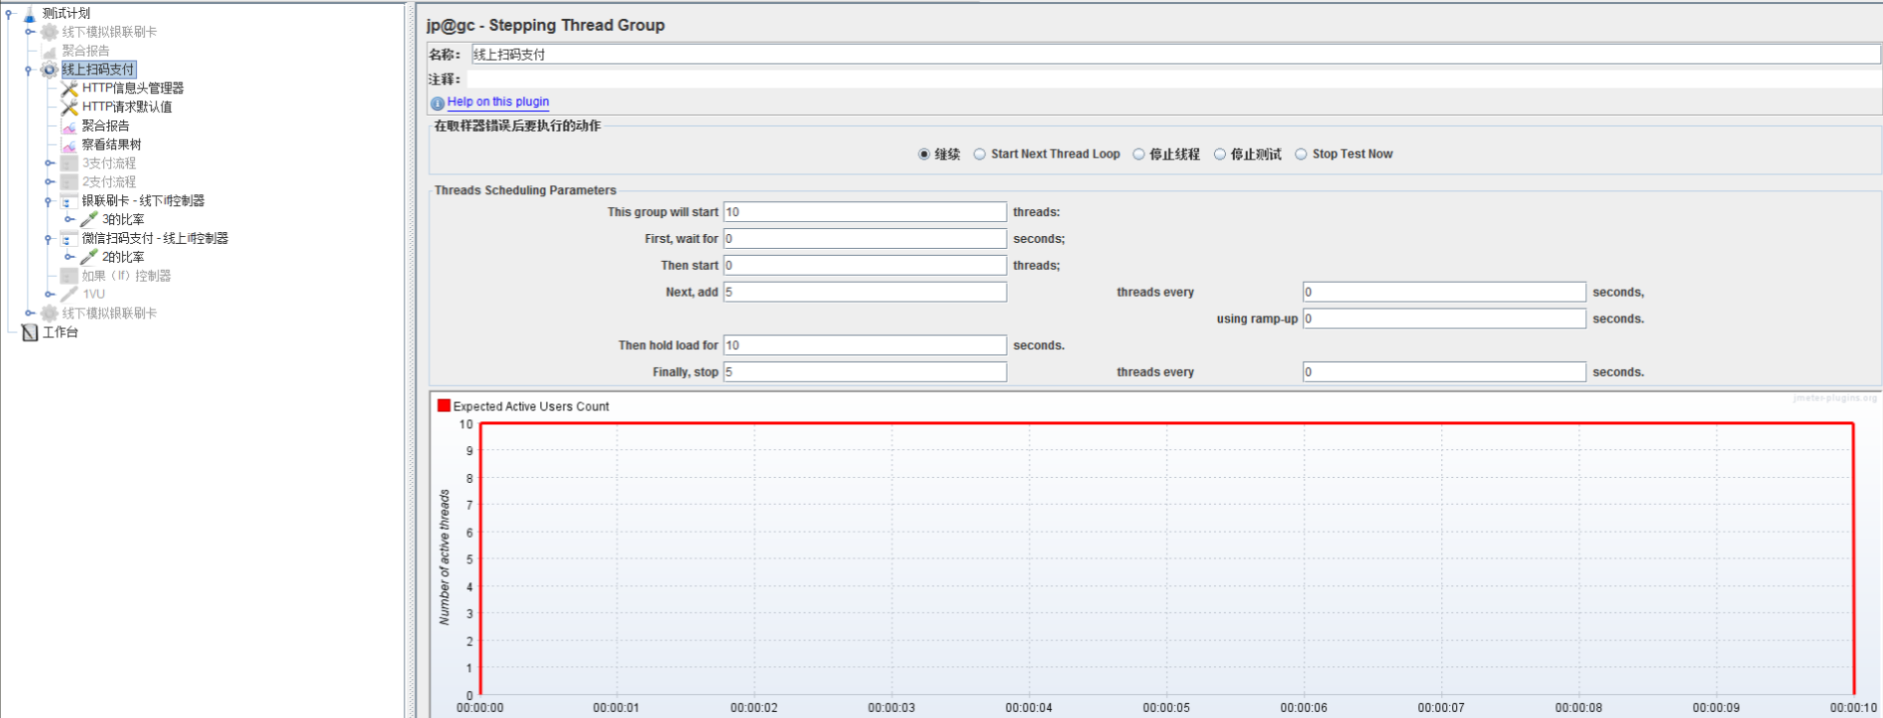
Task: Click the threads every field in the Finally, stop row
Action: pos(1444,373)
